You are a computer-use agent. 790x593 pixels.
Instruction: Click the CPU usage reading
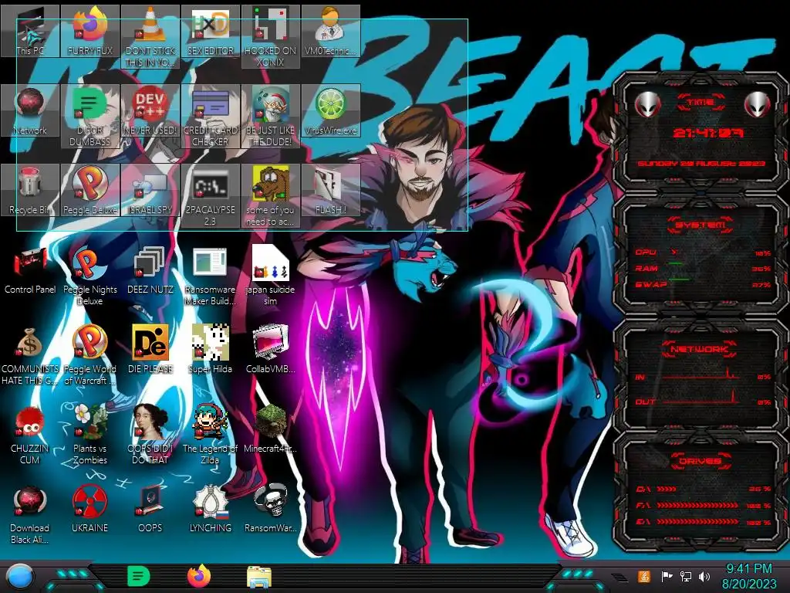click(763, 253)
